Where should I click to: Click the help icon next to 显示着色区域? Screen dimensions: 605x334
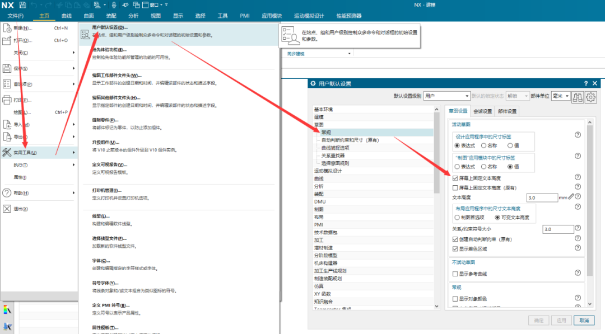578,248
